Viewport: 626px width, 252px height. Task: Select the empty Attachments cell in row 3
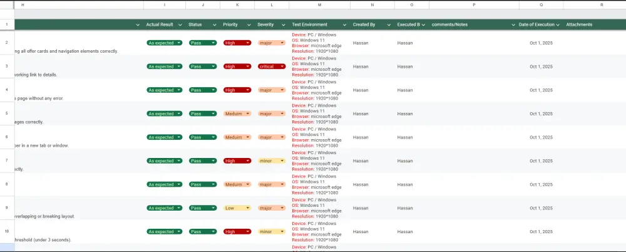[595, 66]
